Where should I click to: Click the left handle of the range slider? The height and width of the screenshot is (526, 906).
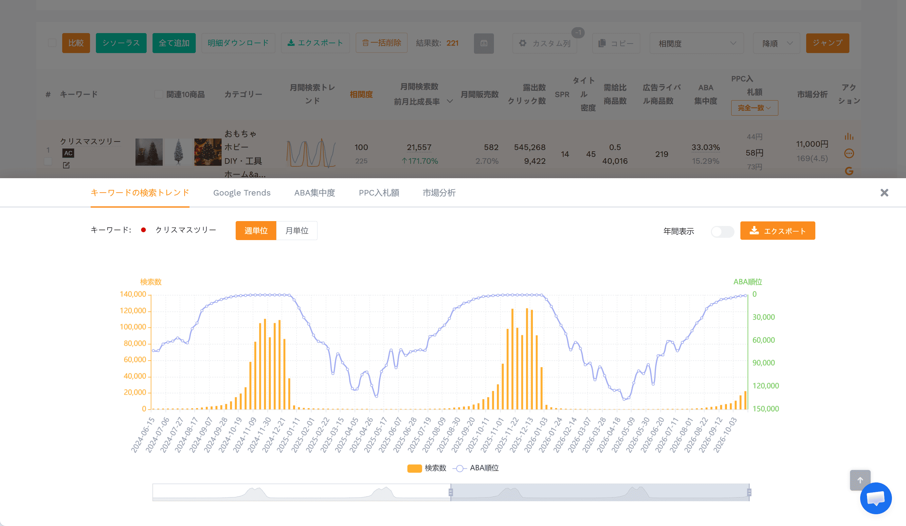point(450,492)
